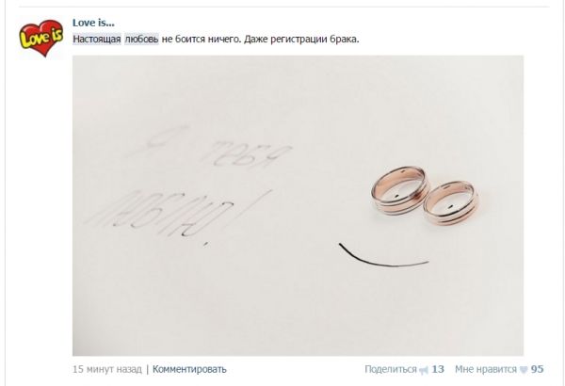Screen dimensions: 565x386
Task: Open the Love is heart avatar
Action: (41, 38)
